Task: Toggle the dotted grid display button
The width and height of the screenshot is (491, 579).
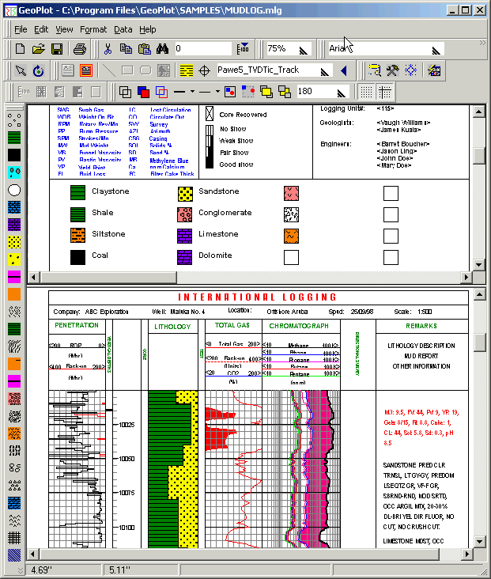Action: (x=366, y=92)
